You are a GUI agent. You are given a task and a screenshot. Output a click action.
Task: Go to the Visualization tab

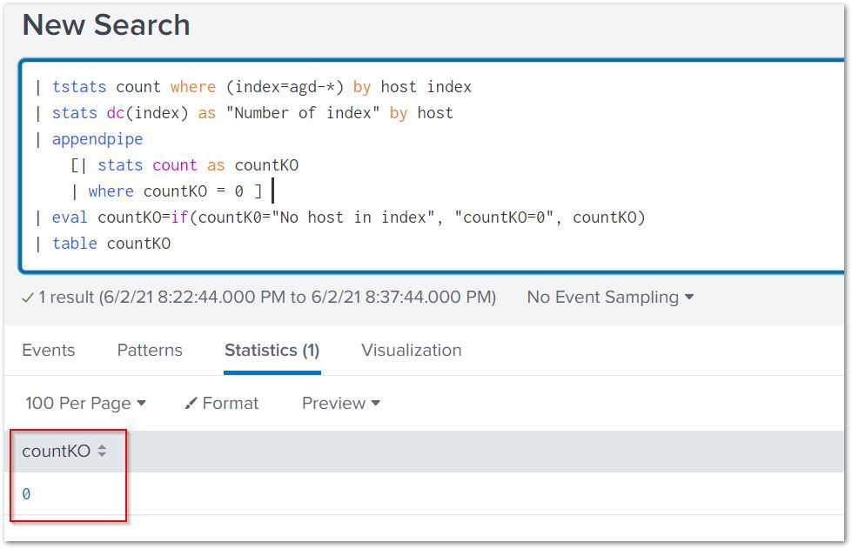click(411, 350)
